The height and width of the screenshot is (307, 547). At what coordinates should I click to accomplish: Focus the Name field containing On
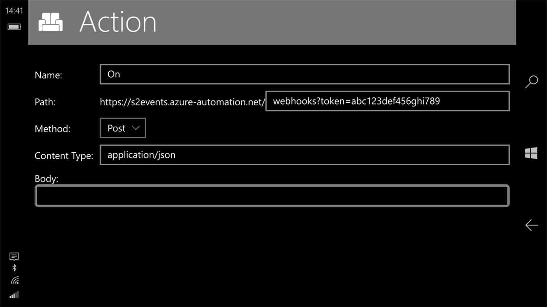(x=304, y=74)
